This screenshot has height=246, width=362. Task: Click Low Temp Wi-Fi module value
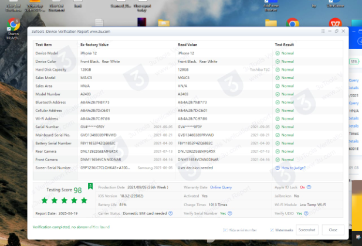pos(313,205)
